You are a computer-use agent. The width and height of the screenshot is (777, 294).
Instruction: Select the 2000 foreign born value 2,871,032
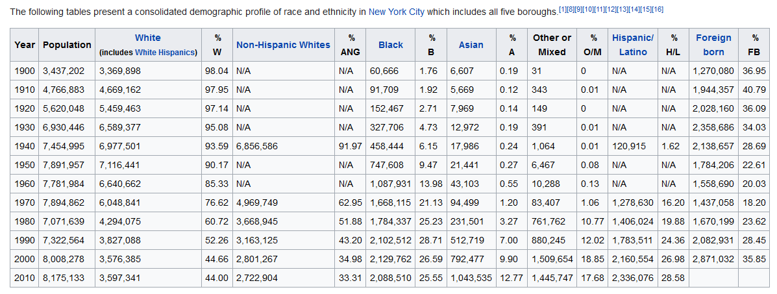click(713, 260)
